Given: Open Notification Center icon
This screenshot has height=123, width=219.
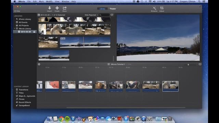Looking at the screenshot, I should click(204, 1).
